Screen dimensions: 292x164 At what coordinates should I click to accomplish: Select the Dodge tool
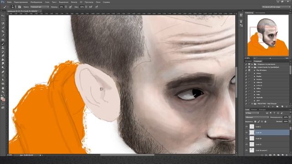3,68
